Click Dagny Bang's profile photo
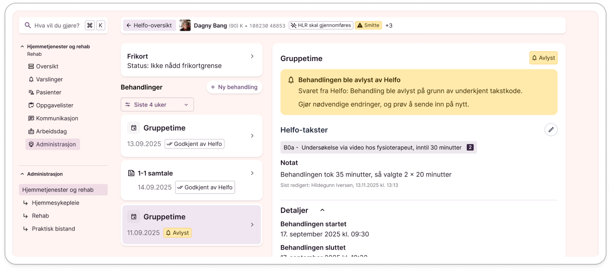Image resolution: width=611 pixels, height=271 pixels. click(x=185, y=25)
